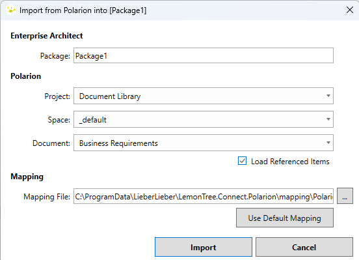The width and height of the screenshot is (359, 260).
Task: Click the Package label
Action: click(55, 56)
